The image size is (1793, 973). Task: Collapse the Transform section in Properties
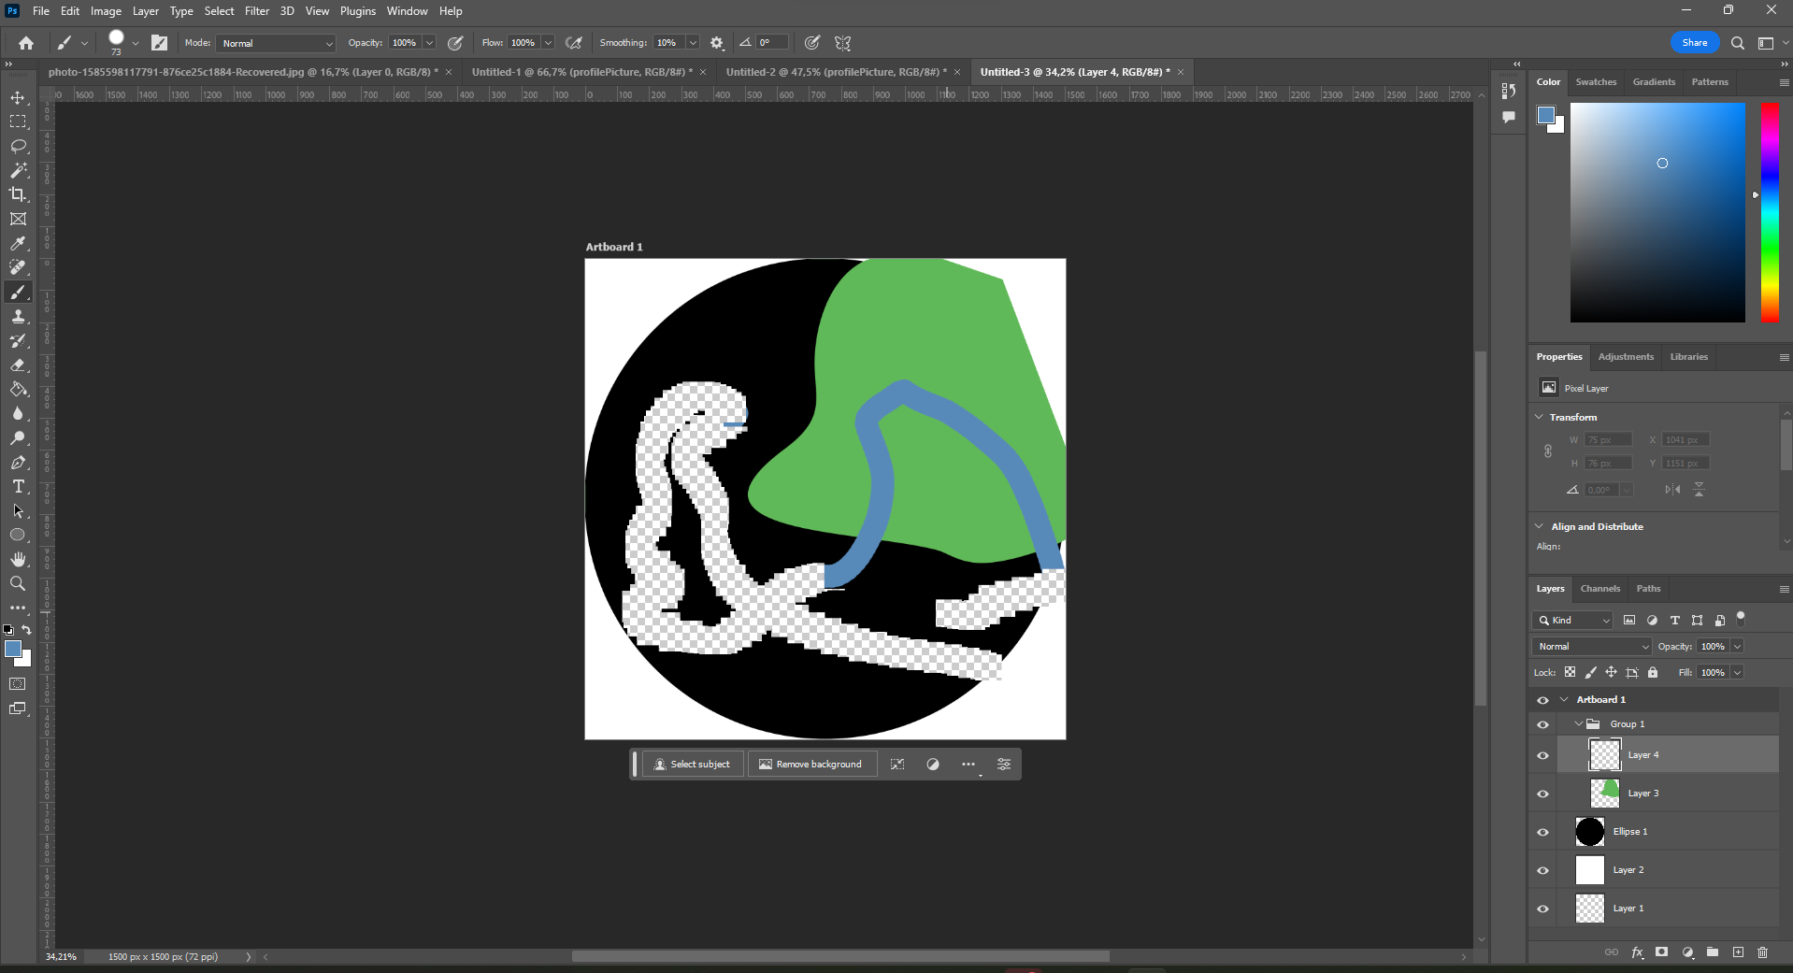point(1539,417)
